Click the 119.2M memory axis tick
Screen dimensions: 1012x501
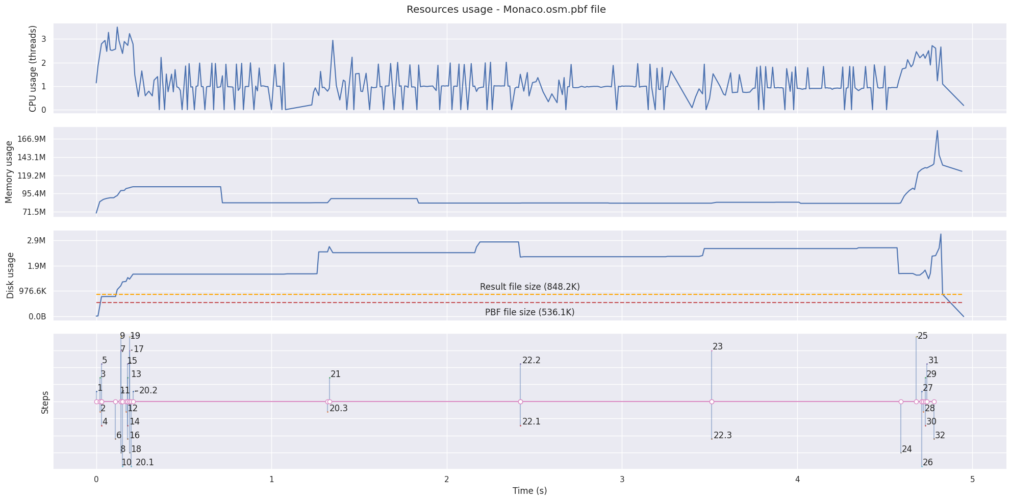[x=32, y=176]
